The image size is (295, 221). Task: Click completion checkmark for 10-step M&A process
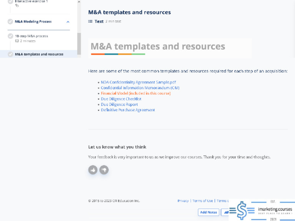tap(10, 36)
